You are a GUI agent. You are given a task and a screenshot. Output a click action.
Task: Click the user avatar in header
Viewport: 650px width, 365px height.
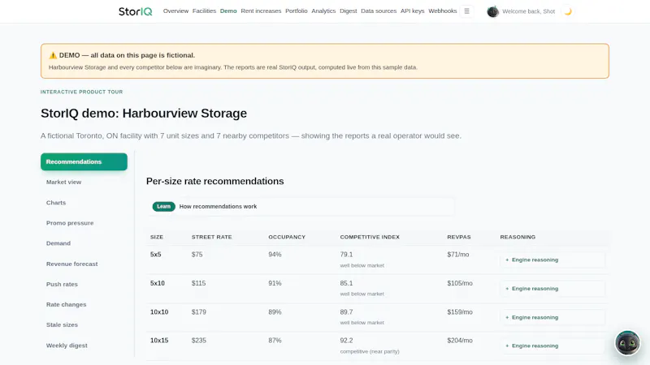click(x=493, y=11)
